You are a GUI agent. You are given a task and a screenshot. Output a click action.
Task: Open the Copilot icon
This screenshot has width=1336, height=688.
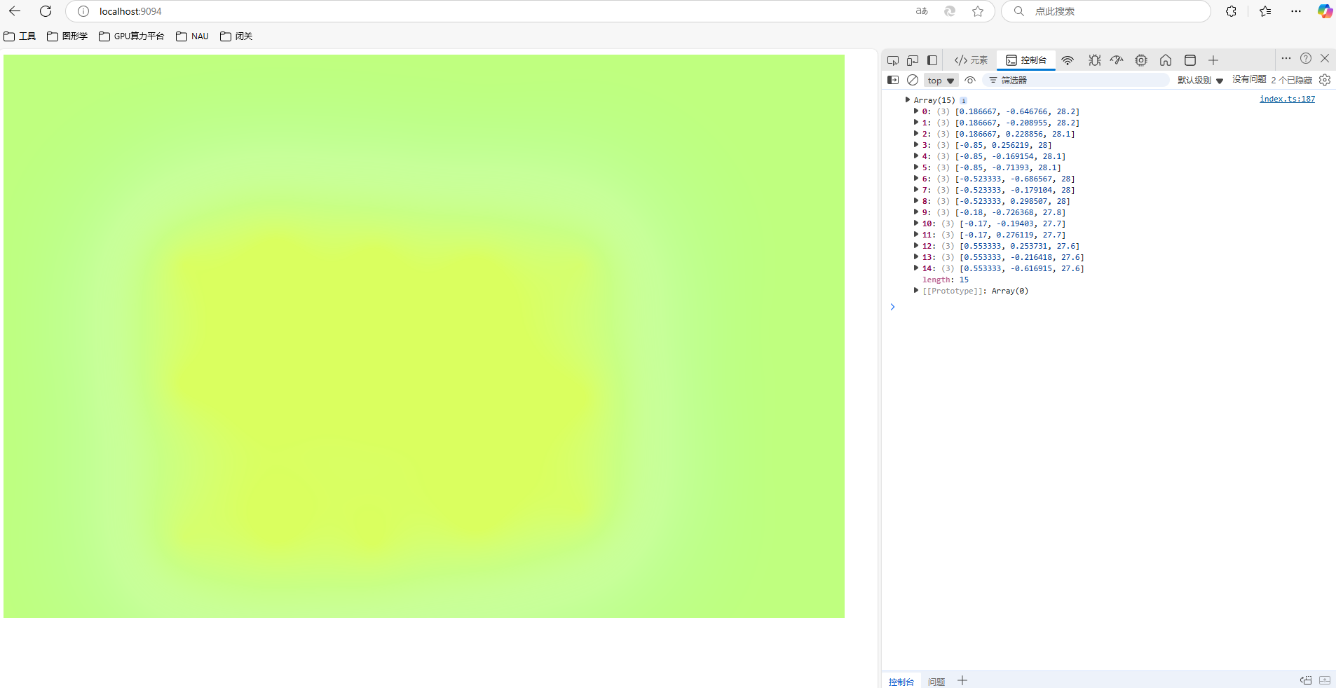(x=1324, y=11)
